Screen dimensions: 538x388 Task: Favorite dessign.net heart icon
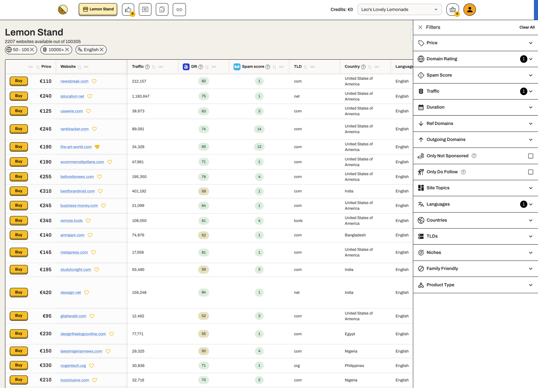87,293
